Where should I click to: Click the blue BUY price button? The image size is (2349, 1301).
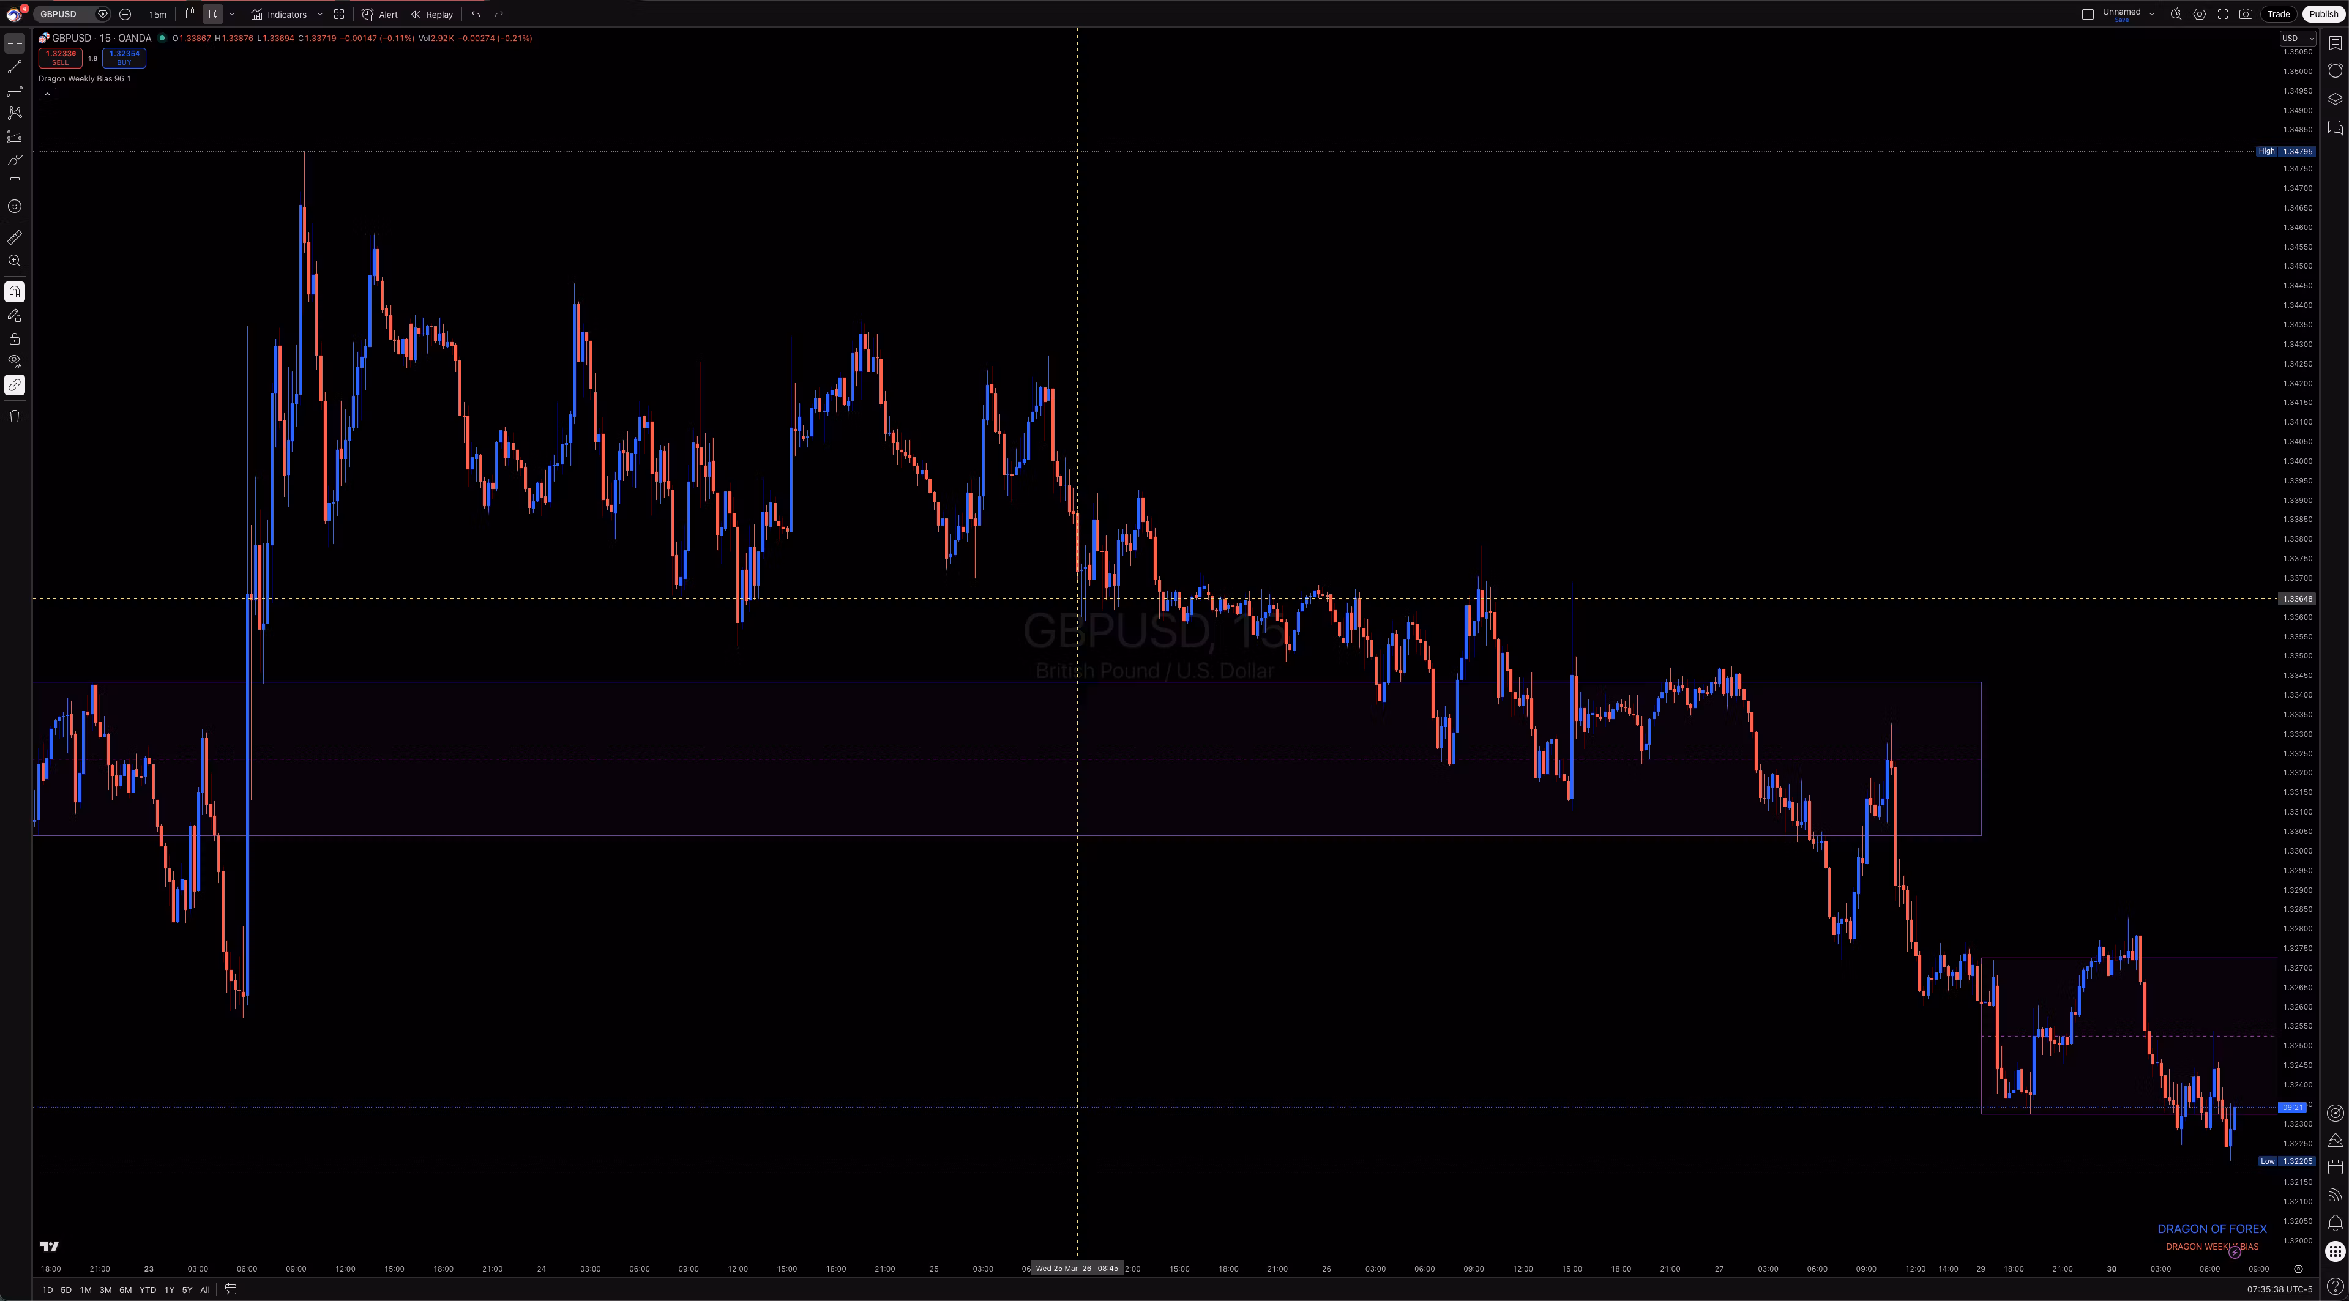coord(124,58)
